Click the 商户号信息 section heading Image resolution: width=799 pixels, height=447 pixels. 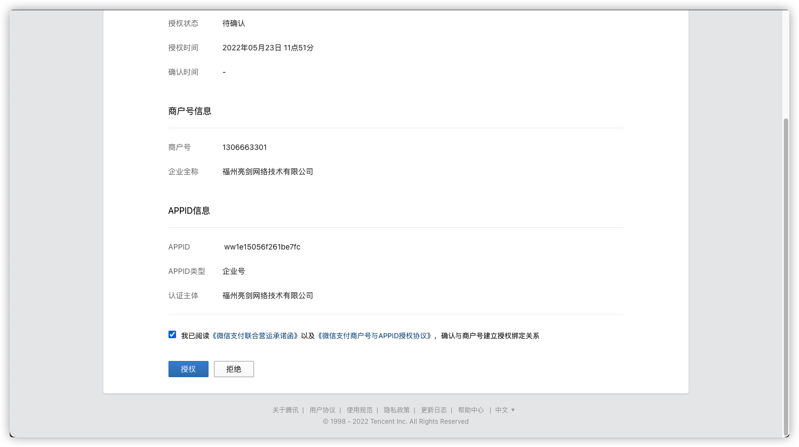190,111
